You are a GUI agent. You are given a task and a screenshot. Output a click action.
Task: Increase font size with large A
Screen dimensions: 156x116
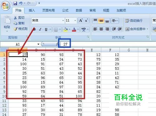click(81, 20)
